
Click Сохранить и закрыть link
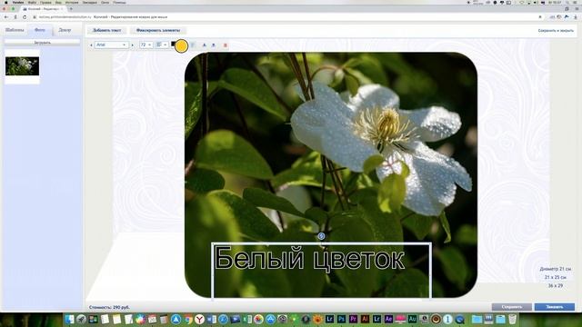[x=556, y=31]
